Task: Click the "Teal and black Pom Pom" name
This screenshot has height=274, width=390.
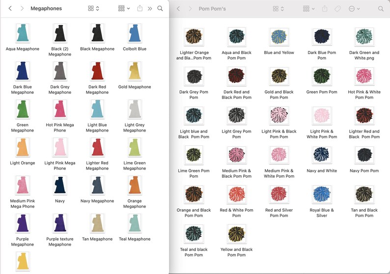Action: 194,252
